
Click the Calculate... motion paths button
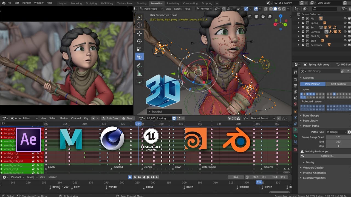click(325, 156)
